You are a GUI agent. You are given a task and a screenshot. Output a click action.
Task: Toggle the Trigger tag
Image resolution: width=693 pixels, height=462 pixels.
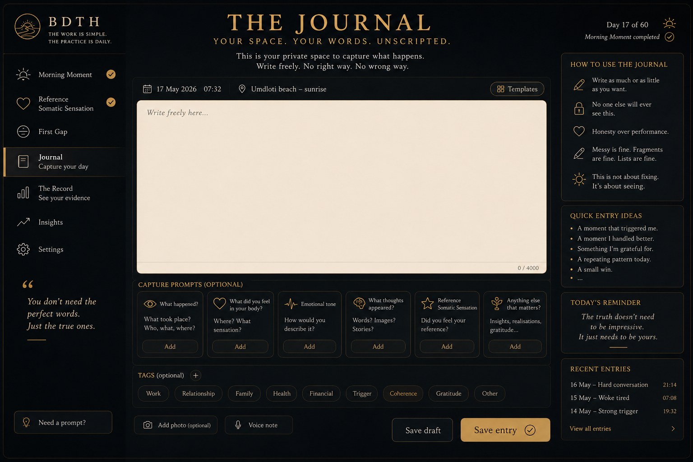362,393
